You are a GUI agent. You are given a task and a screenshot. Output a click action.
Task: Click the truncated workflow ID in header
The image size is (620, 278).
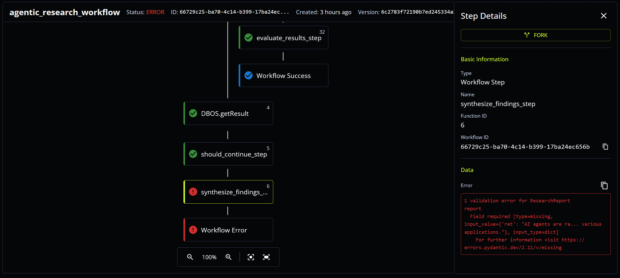coord(234,12)
